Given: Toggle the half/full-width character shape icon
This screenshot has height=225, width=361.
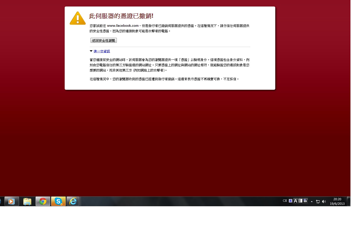Looking at the screenshot, I should [x=300, y=201].
